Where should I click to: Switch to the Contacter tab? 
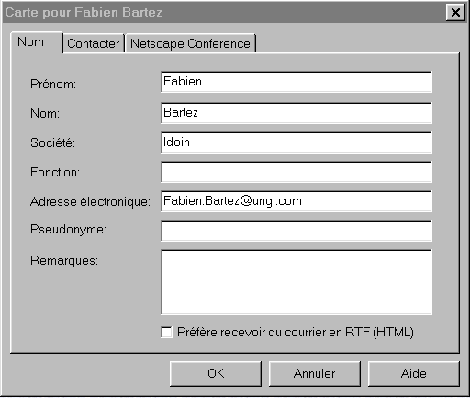[94, 43]
